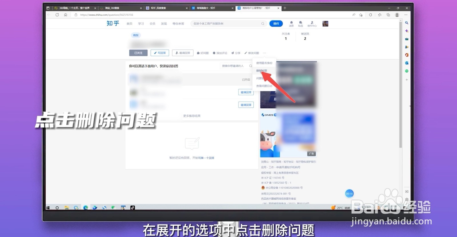
Task: Click the user avatar in Zhihu header
Action: coord(325,24)
